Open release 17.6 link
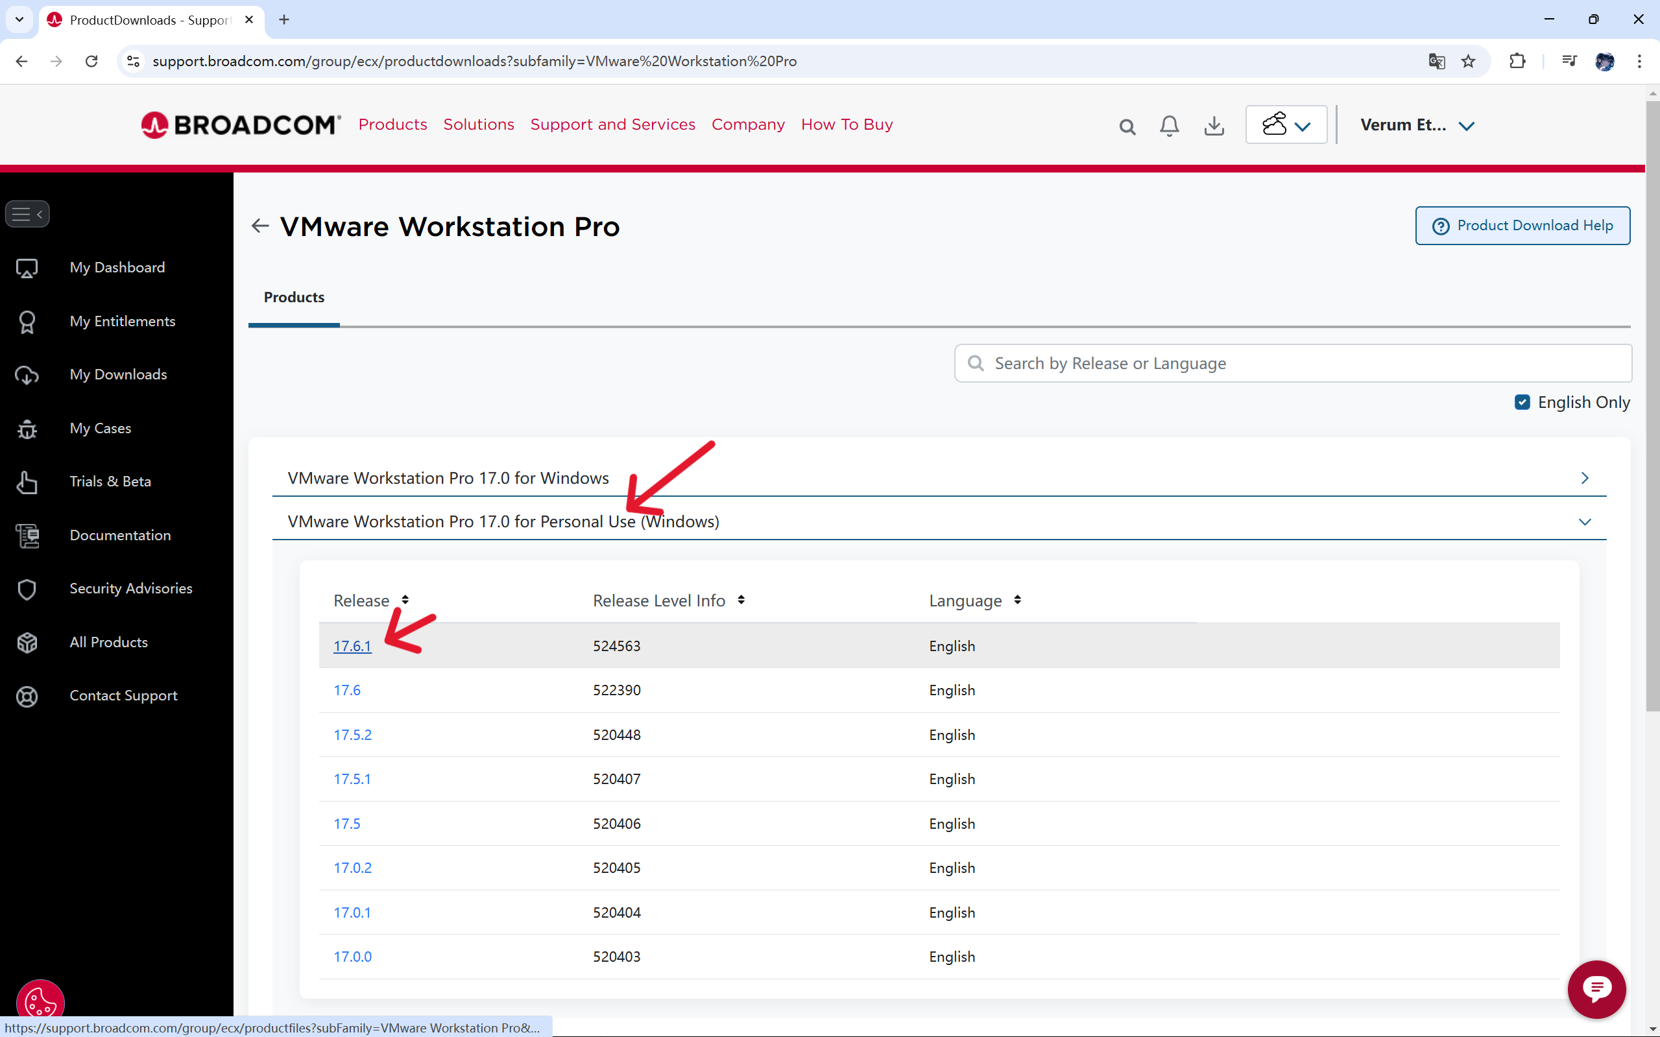1660x1037 pixels. click(x=346, y=690)
